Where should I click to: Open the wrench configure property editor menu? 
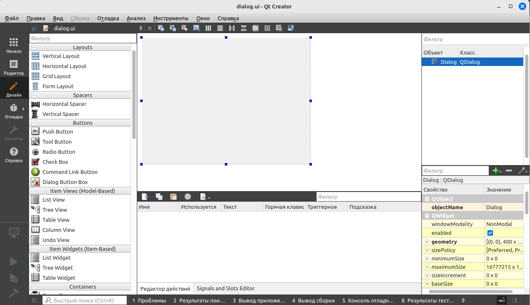pyautogui.click(x=522, y=171)
